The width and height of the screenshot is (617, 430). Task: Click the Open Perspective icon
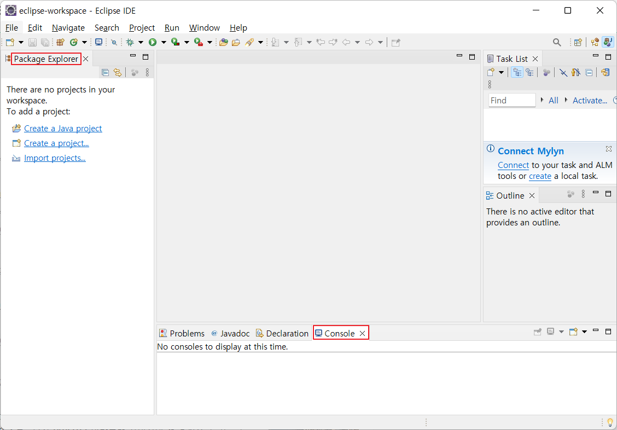coord(578,42)
